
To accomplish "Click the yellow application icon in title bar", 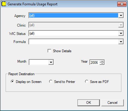I will pos(4,4).
